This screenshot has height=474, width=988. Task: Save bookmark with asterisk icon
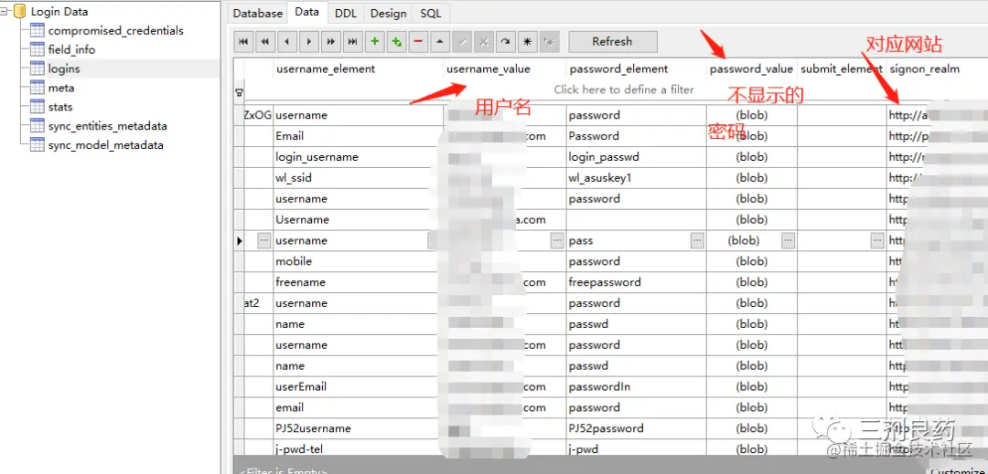(528, 41)
